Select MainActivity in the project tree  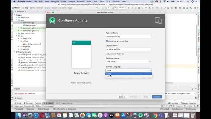tap(31, 25)
